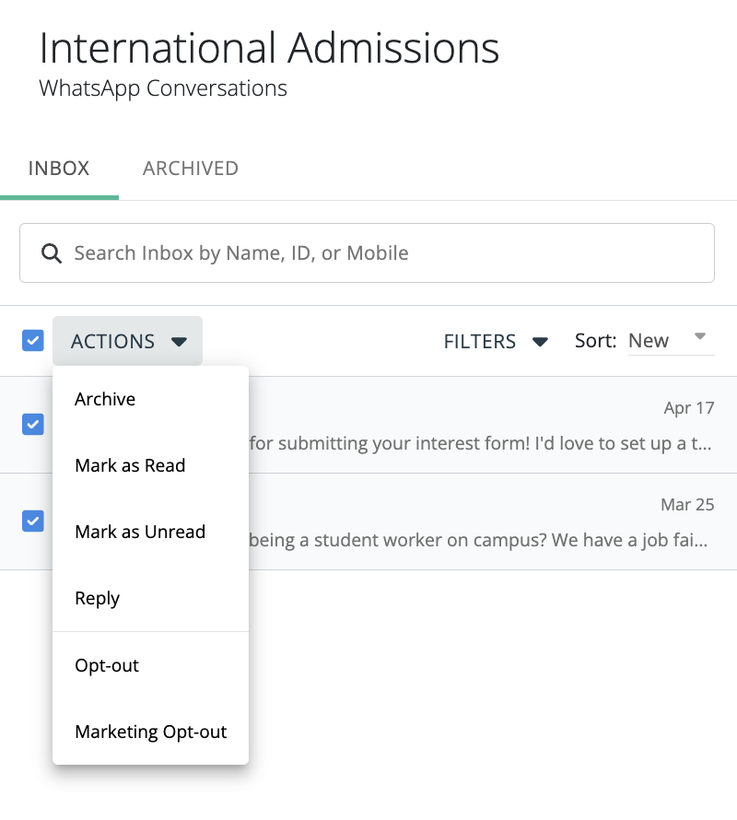737x820 pixels.
Task: Uncheck the Apr 17 conversation checkbox
Action: coord(32,424)
